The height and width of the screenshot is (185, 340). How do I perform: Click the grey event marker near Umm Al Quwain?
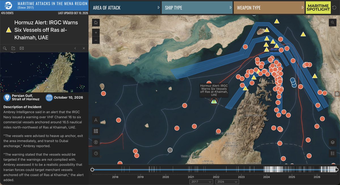click(170, 150)
